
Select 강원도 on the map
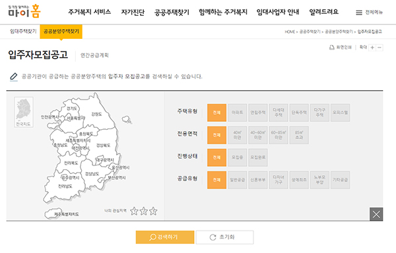(x=96, y=114)
